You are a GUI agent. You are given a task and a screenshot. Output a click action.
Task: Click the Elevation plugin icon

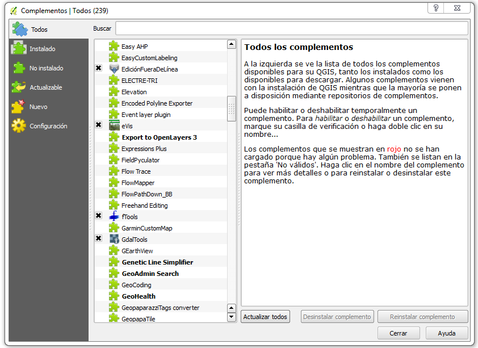click(x=114, y=91)
